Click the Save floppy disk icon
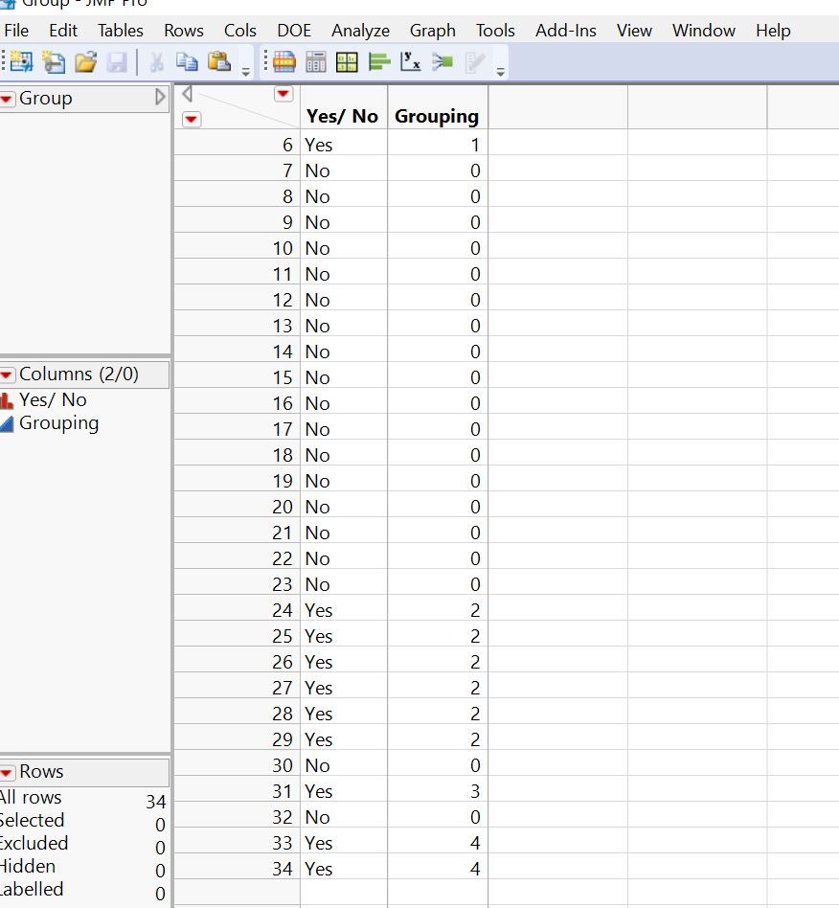This screenshot has height=908, width=839. [x=117, y=61]
